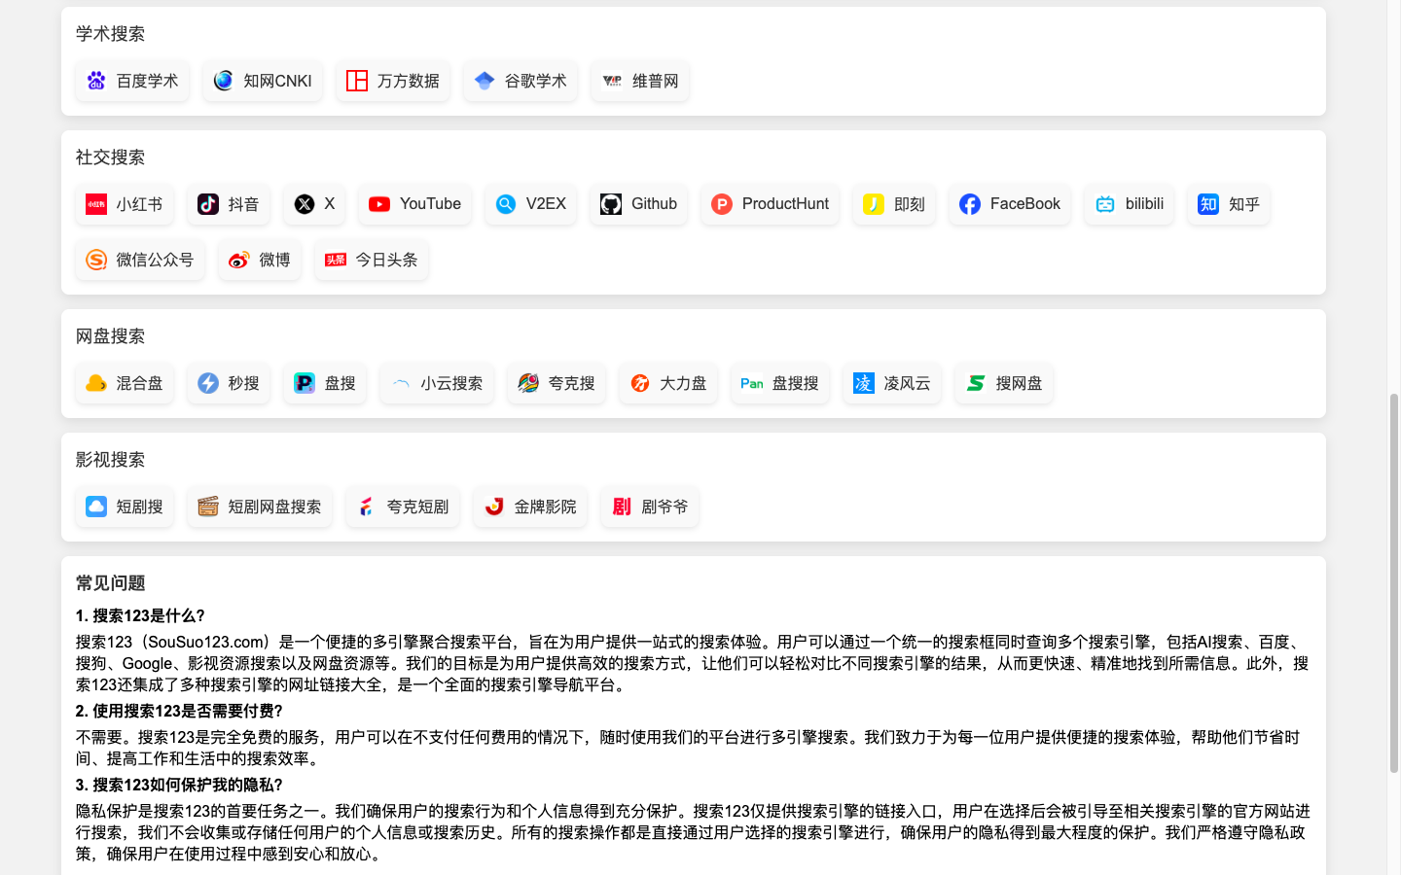
Task: Open the 百度学术 link
Action: [132, 81]
